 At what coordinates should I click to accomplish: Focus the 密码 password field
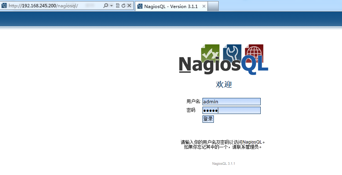coord(231,110)
